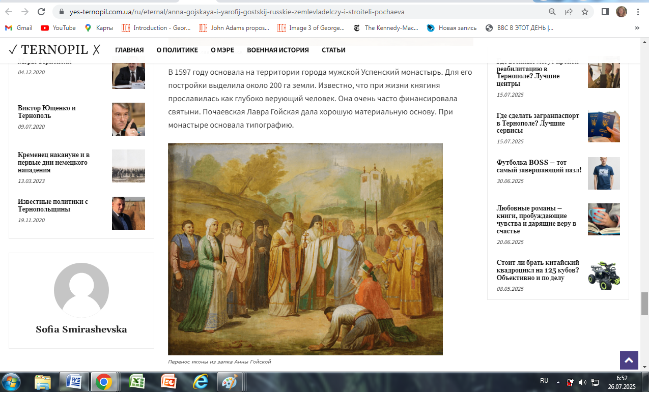Screen dimensions: 649x396
Task: Open Internet Explorer from taskbar
Action: pos(201,382)
